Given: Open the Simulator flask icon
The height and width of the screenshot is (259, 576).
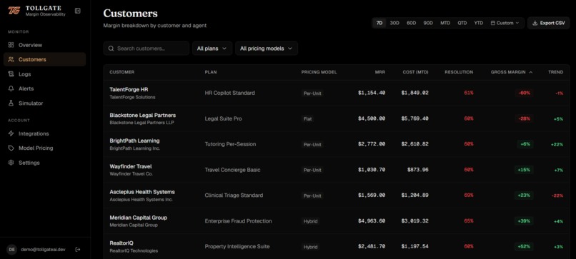Looking at the screenshot, I should 11,103.
